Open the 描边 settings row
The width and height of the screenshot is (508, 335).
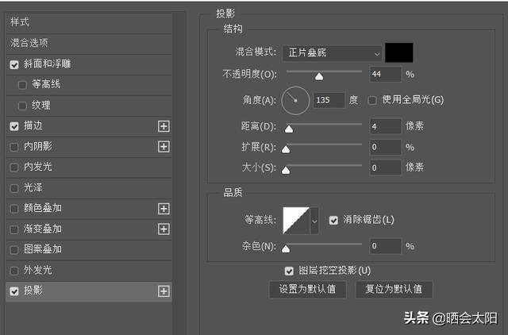88,126
